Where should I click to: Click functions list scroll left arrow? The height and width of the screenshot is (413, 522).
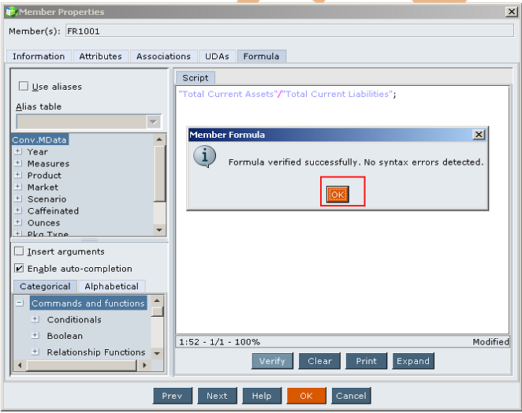pos(20,365)
